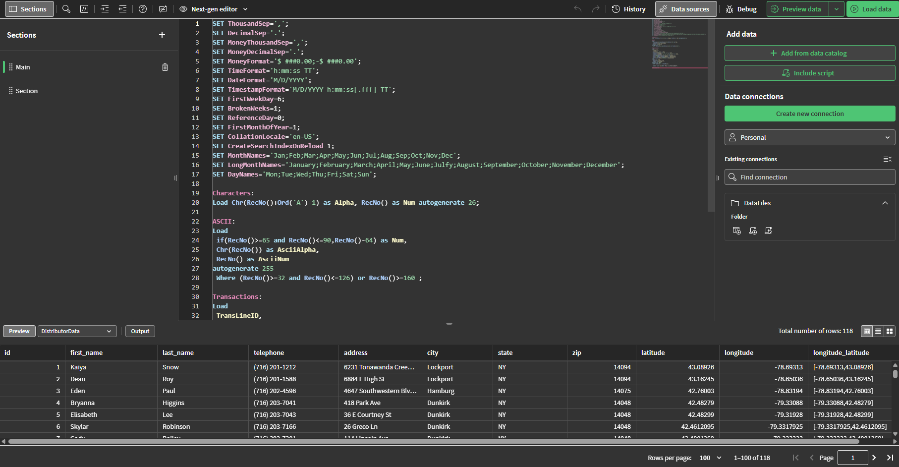
Task: Click code line number 20
Action: [x=195, y=202]
